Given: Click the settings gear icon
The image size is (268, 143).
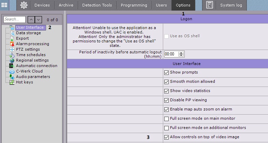Looking at the screenshot, I should click(24, 5).
